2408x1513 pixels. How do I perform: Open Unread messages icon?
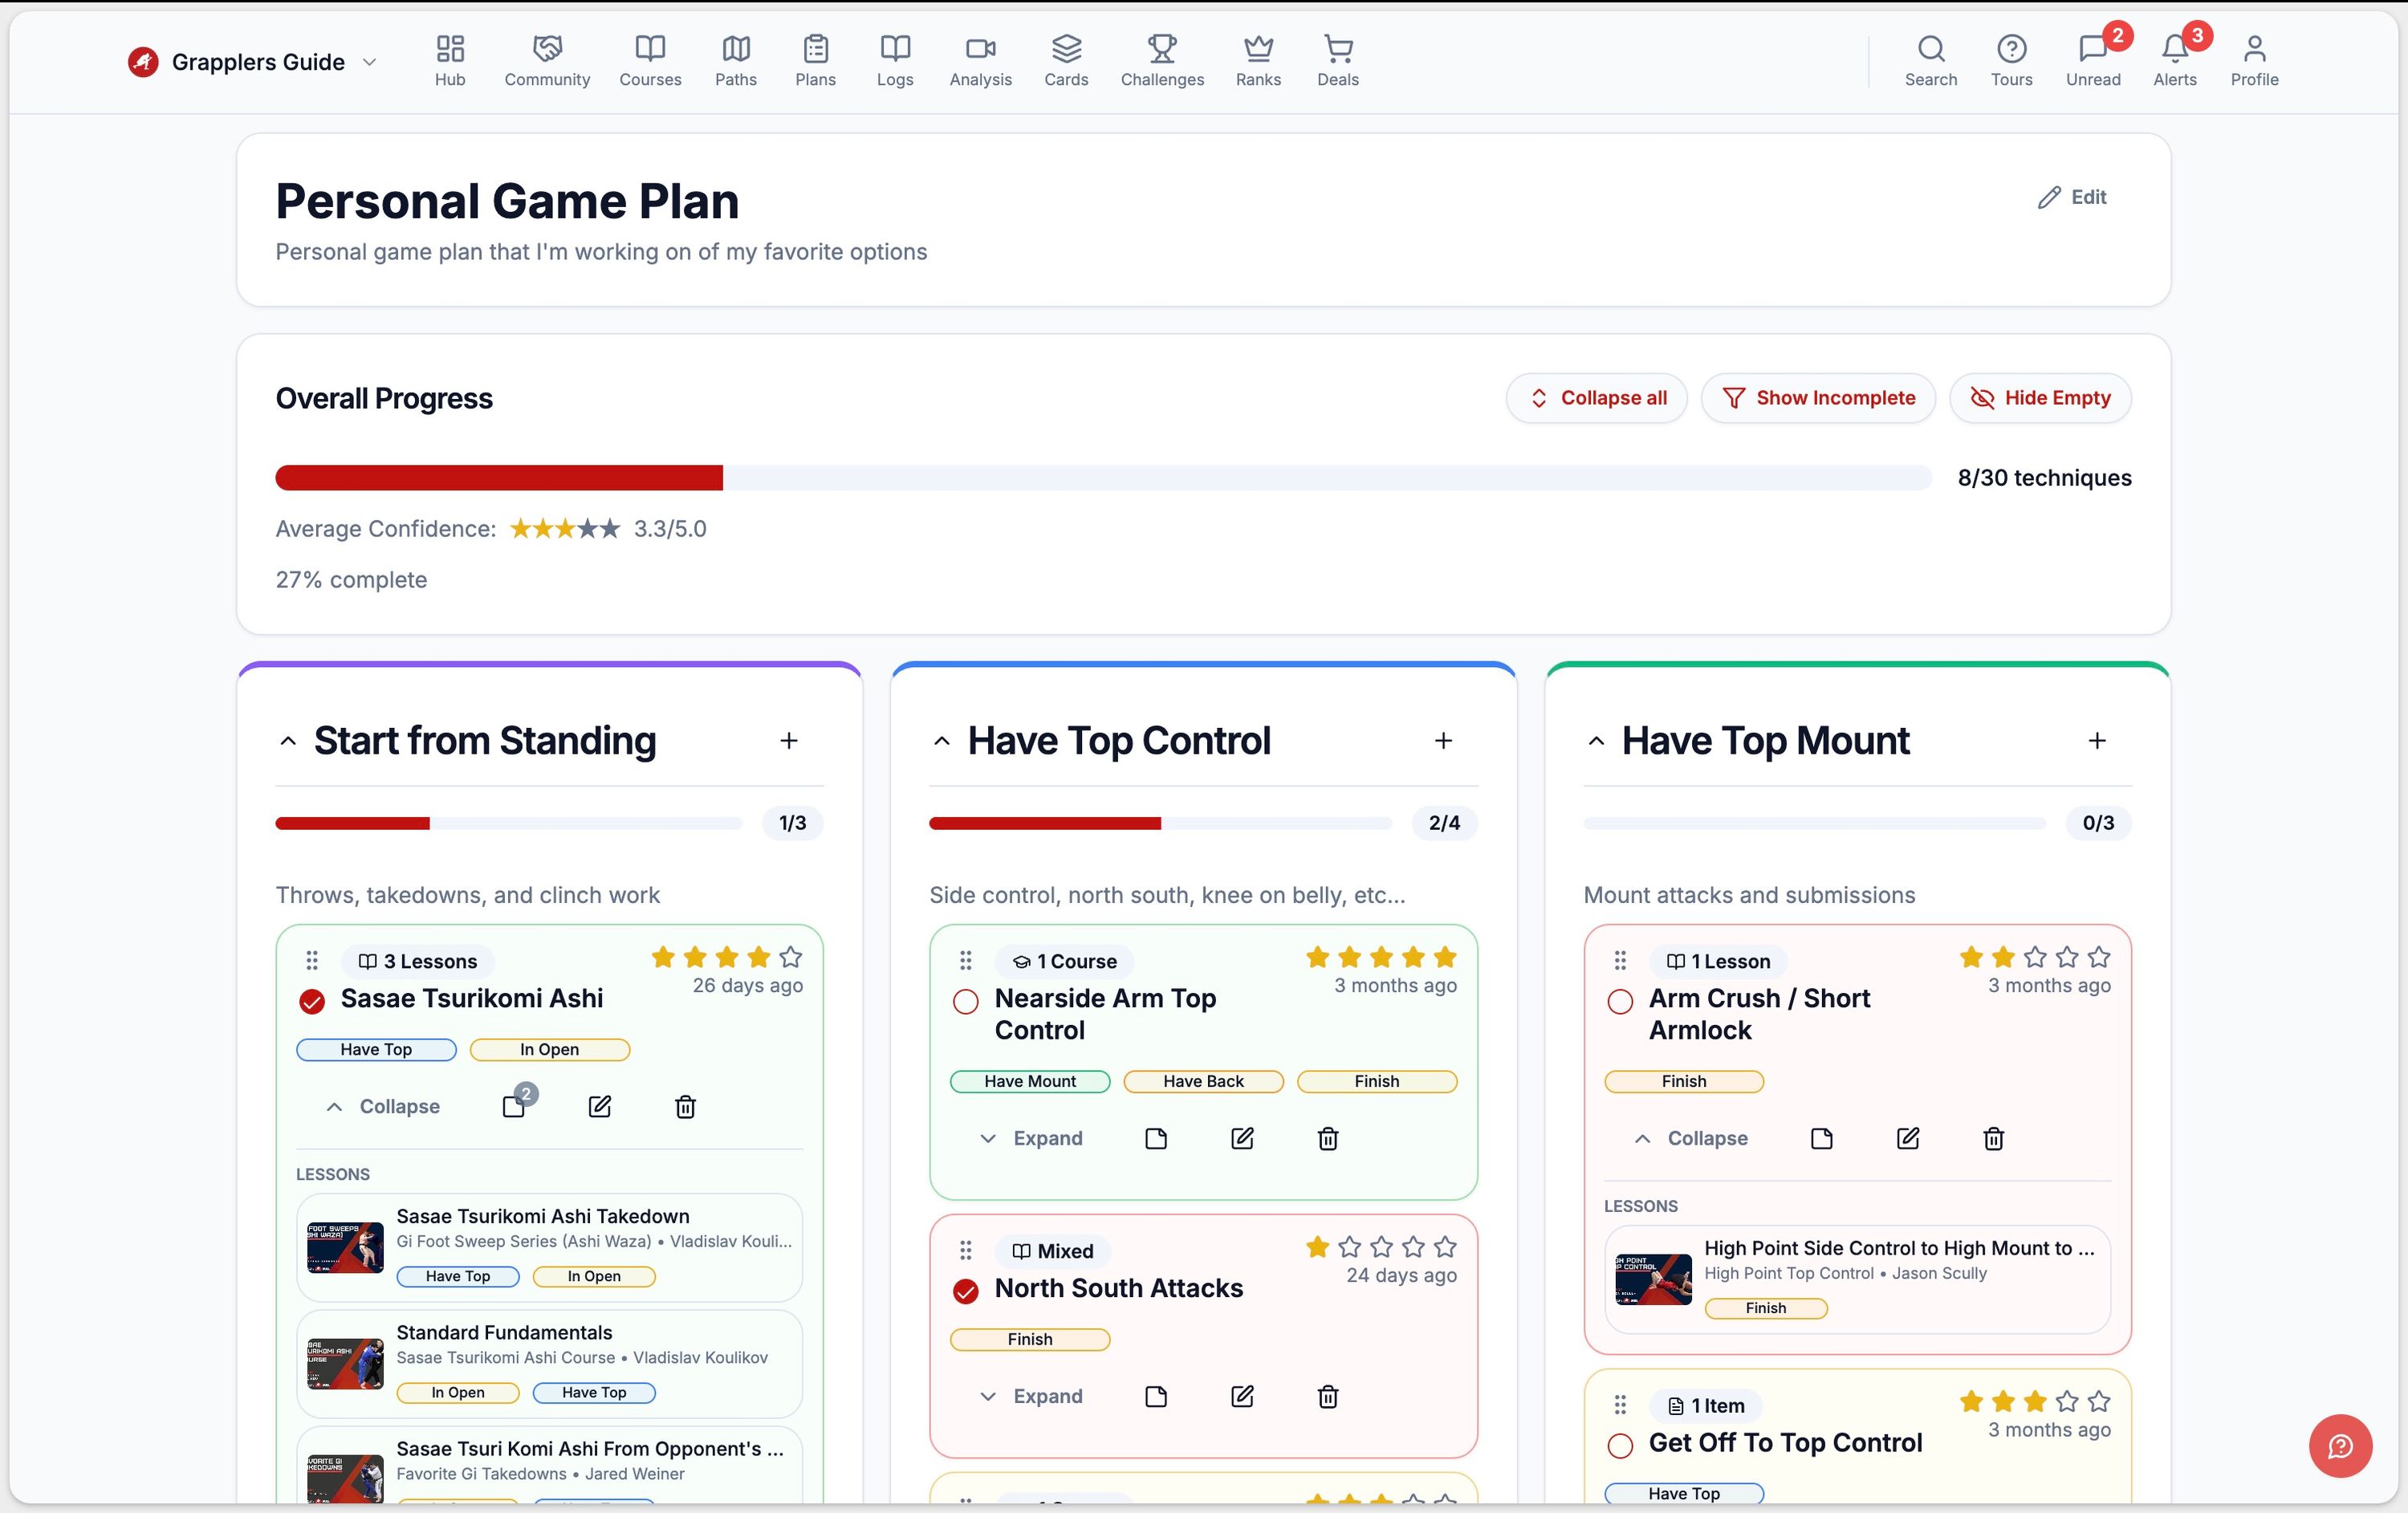[2092, 48]
